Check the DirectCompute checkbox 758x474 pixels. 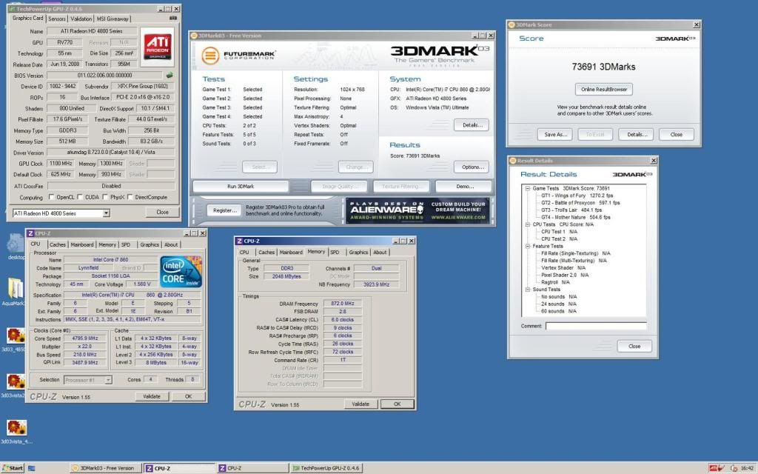[130, 198]
